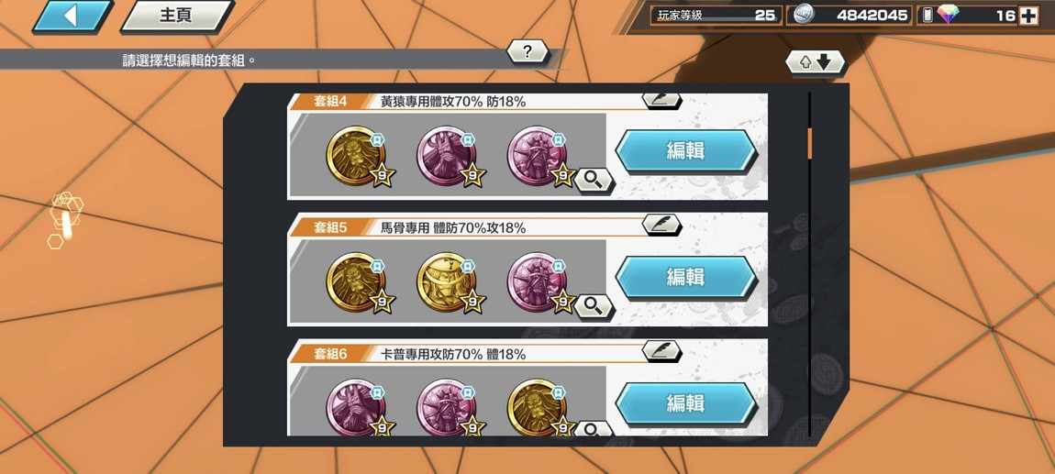Open the question mark help icon

click(527, 51)
